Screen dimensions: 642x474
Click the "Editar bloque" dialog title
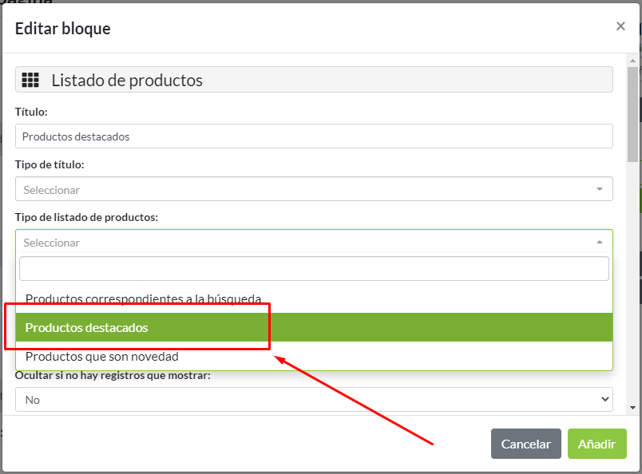coord(62,28)
